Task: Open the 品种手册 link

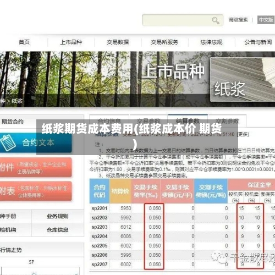Action: (x=8, y=216)
